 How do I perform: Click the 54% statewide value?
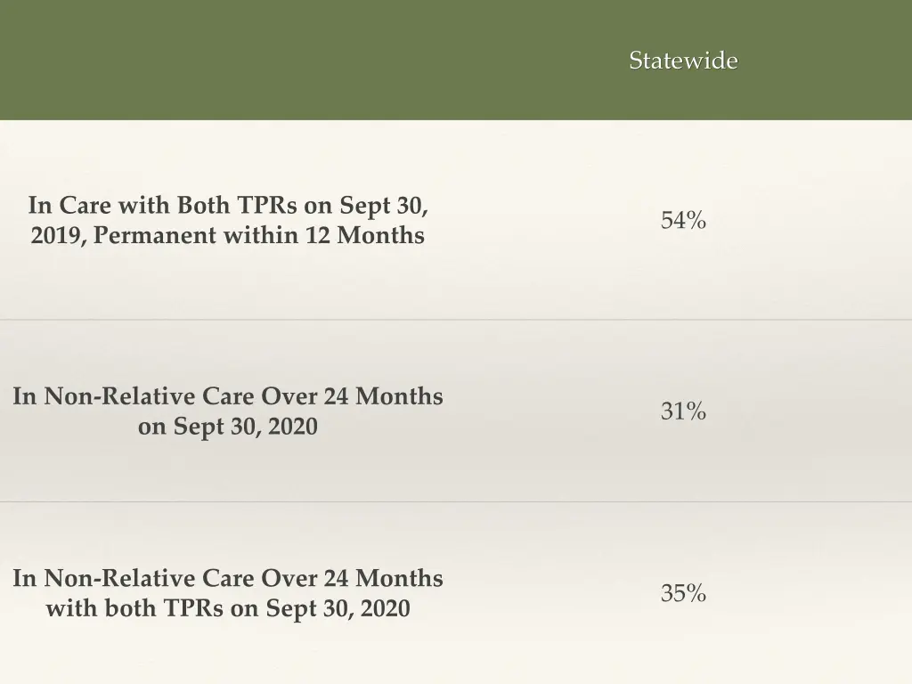click(x=683, y=221)
